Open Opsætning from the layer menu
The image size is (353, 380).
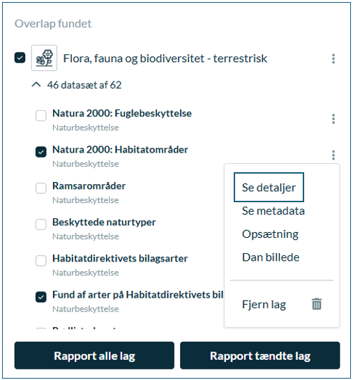click(270, 234)
